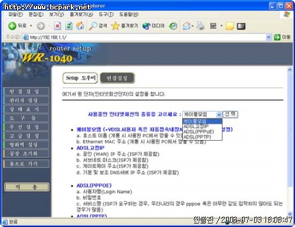Click the page scrollbar up arrow
Image resolution: width=295 pixels, height=227 pixels.
(290, 70)
